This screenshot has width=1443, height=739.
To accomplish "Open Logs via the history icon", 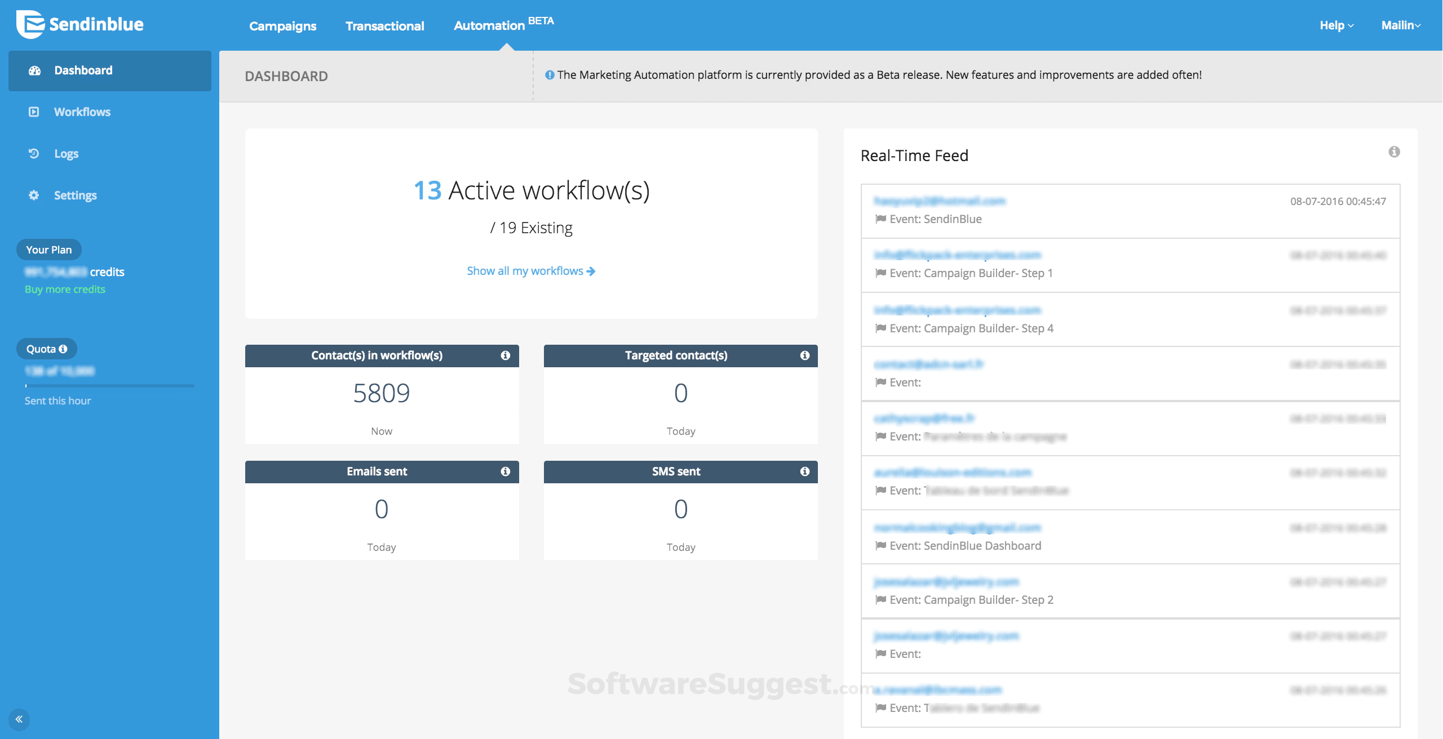I will (x=34, y=153).
